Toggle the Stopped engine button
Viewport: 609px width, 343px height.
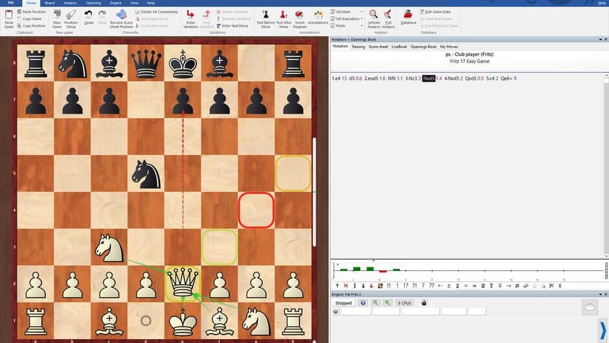click(343, 303)
